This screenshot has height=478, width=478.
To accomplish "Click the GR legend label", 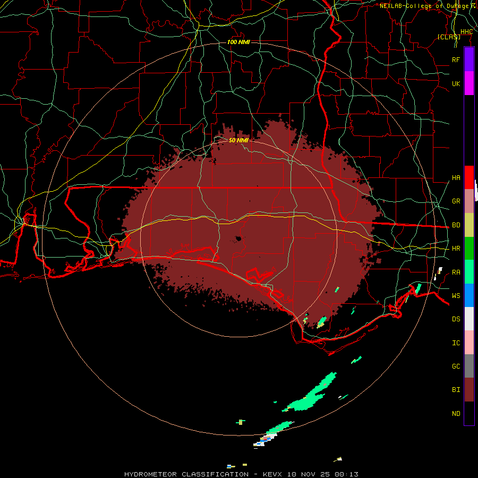I will 456,201.
